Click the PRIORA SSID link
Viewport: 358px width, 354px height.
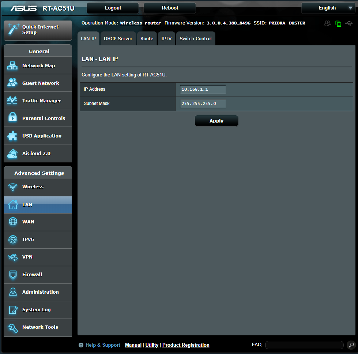click(x=277, y=23)
